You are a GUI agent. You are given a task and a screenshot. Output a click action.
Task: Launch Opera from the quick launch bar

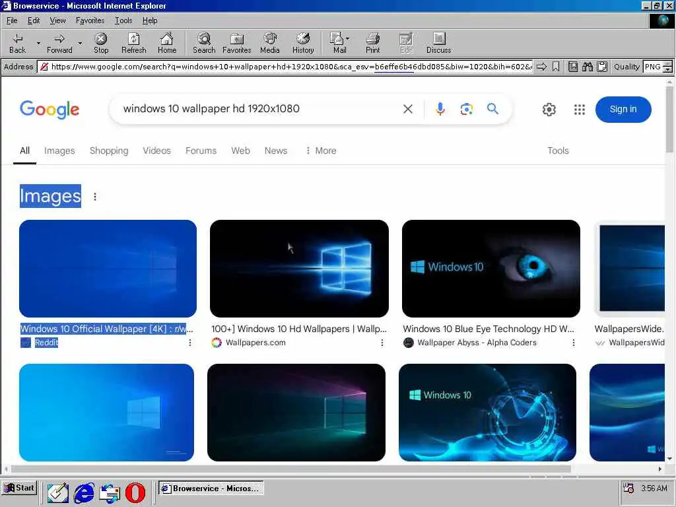point(135,492)
